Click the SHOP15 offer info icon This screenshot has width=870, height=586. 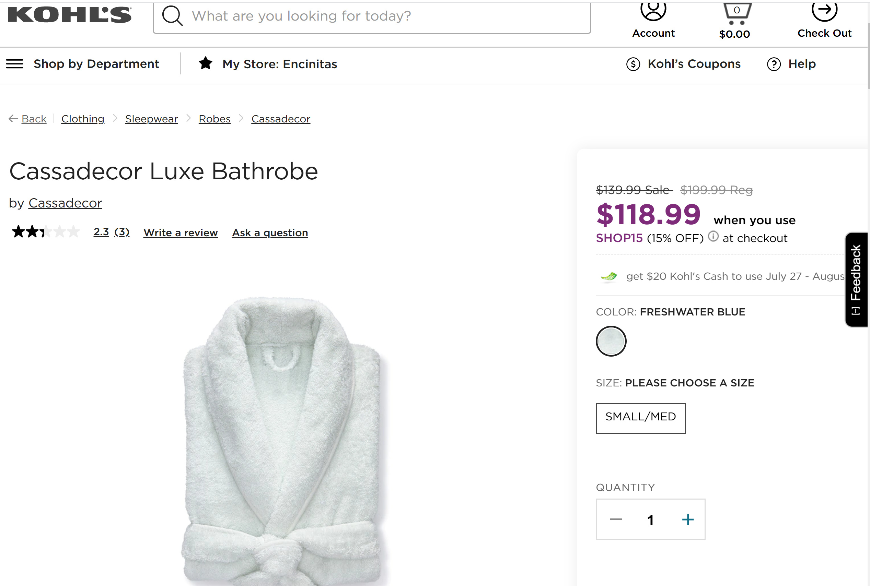click(x=713, y=236)
